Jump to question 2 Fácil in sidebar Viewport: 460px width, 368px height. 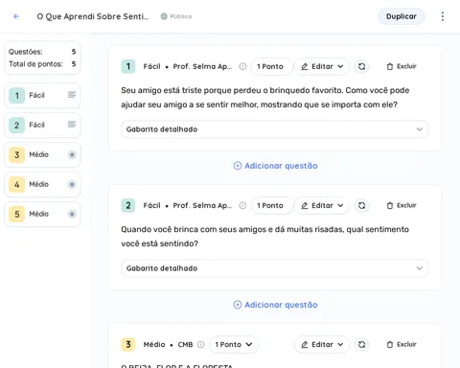tap(42, 125)
